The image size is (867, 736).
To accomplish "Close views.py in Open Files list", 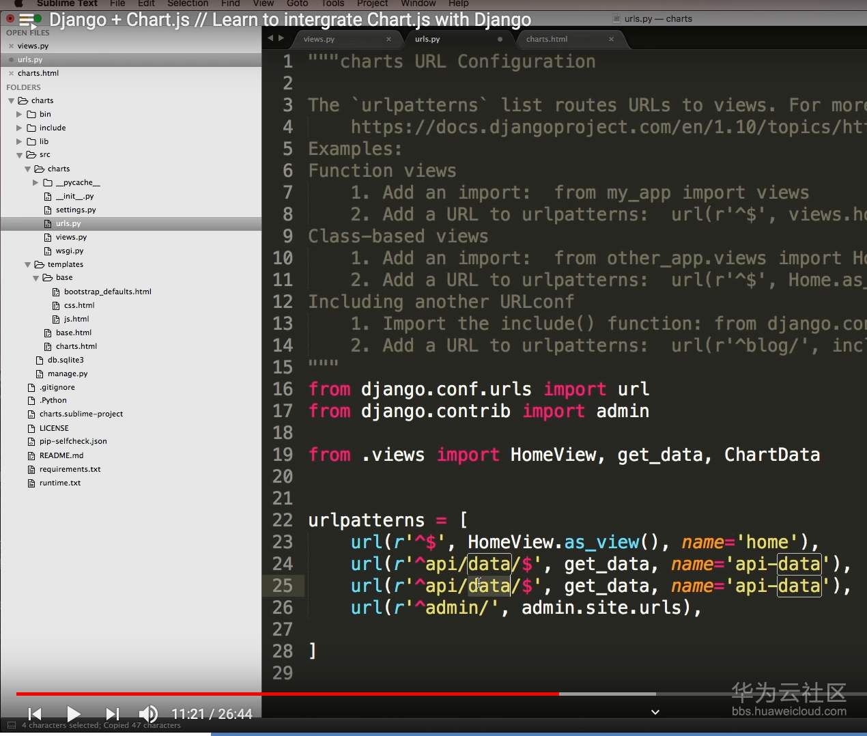I will pos(11,46).
